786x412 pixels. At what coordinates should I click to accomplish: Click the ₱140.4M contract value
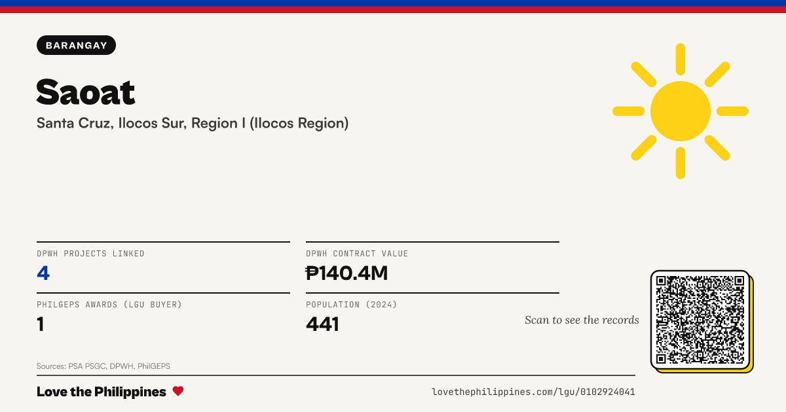pyautogui.click(x=347, y=273)
